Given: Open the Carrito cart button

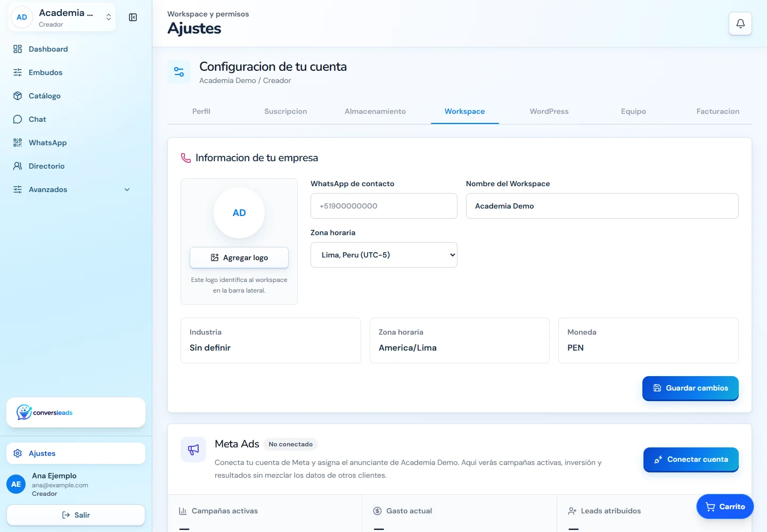Looking at the screenshot, I should [x=725, y=506].
